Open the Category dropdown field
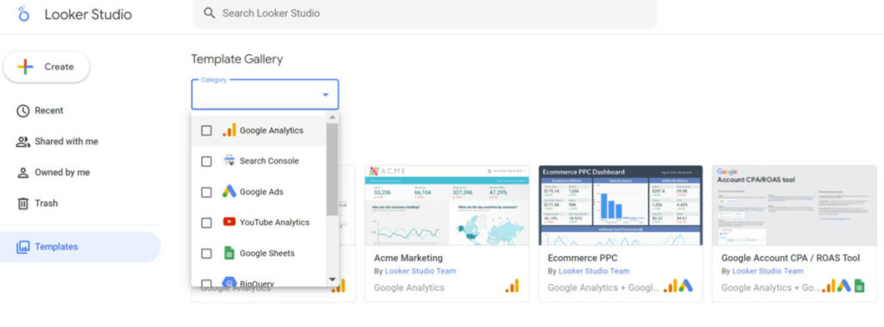 [x=265, y=94]
